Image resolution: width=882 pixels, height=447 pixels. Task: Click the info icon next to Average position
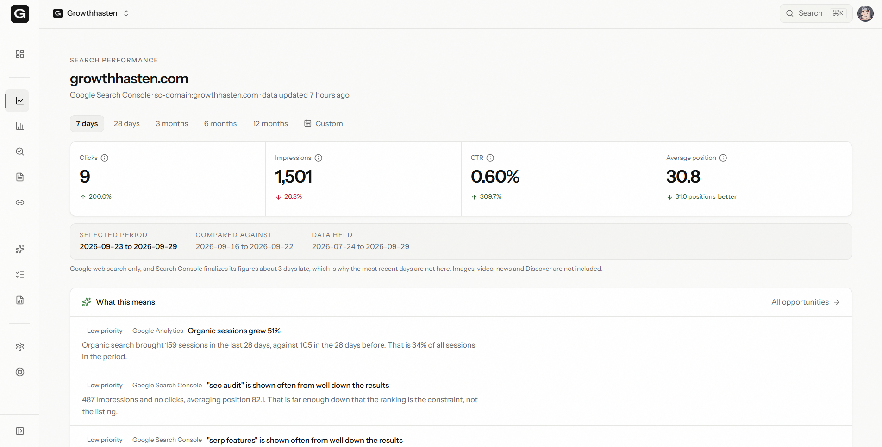(723, 158)
